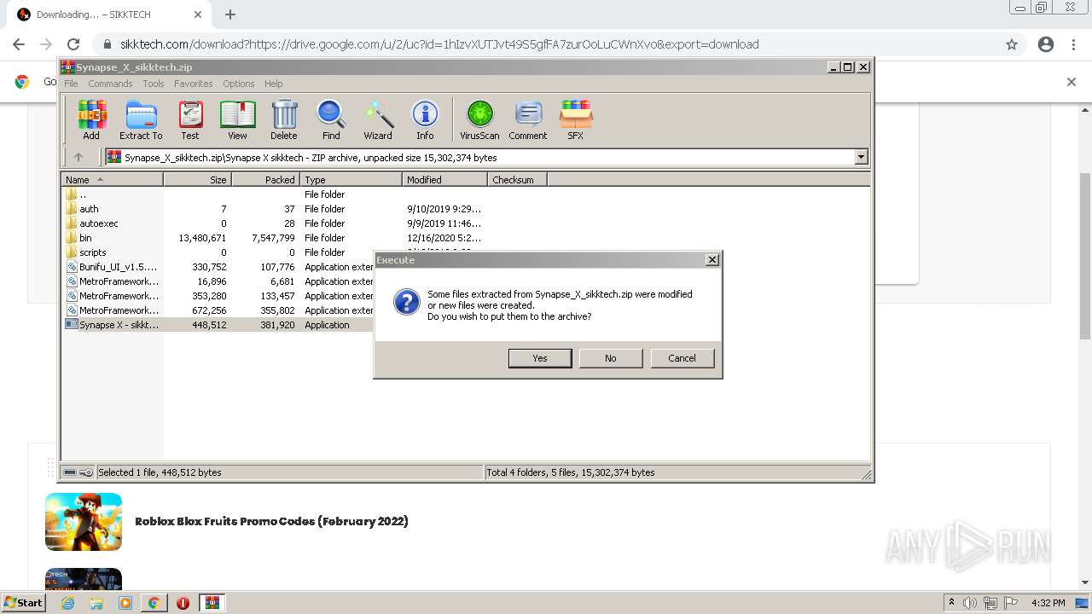This screenshot has height=614, width=1092.
Task: Click the Delete trash can icon
Action: (284, 119)
